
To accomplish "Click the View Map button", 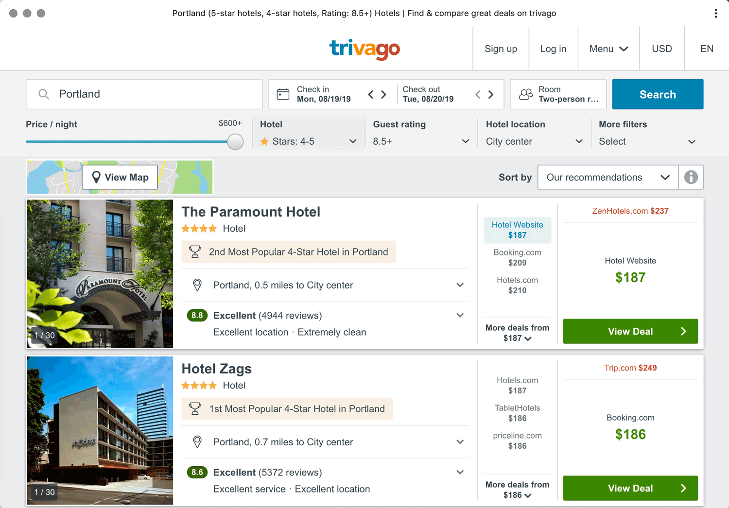I will [120, 177].
